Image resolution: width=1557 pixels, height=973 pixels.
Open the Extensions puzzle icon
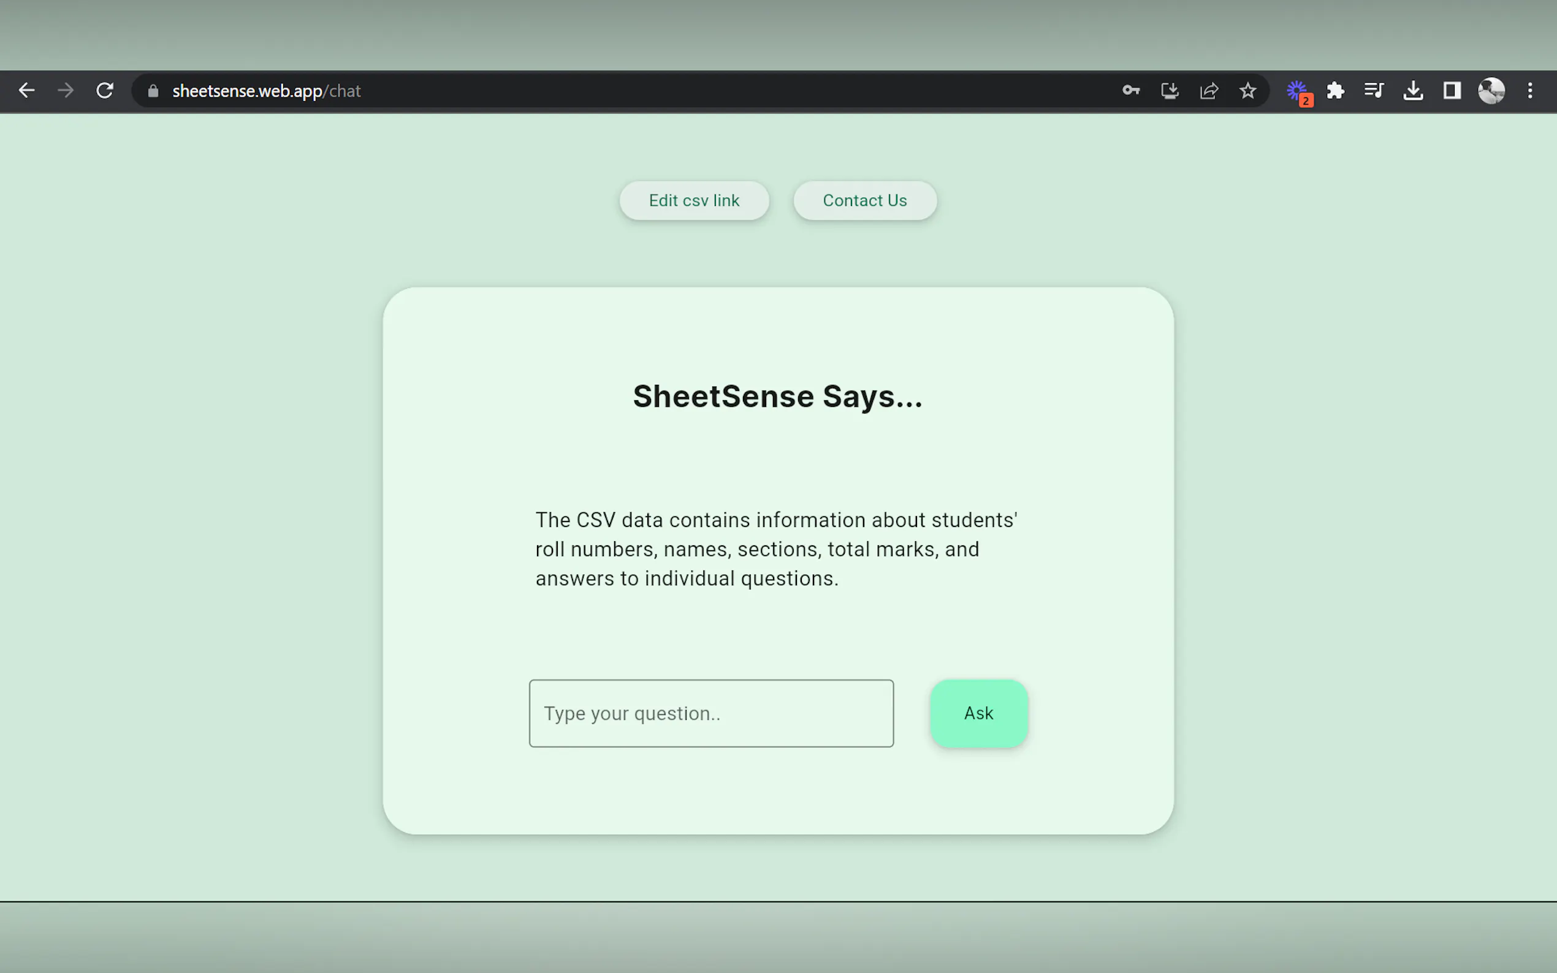click(x=1336, y=91)
